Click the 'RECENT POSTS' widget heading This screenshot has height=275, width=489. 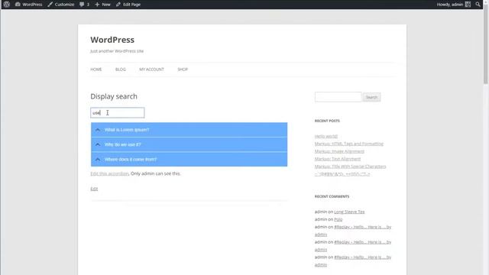pos(327,121)
